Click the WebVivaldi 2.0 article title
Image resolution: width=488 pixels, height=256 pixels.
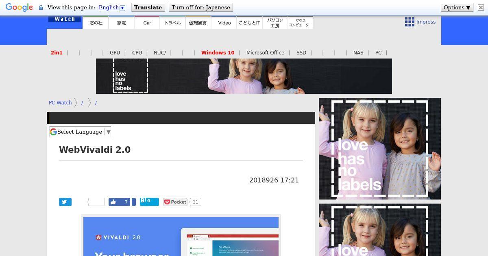tap(95, 150)
